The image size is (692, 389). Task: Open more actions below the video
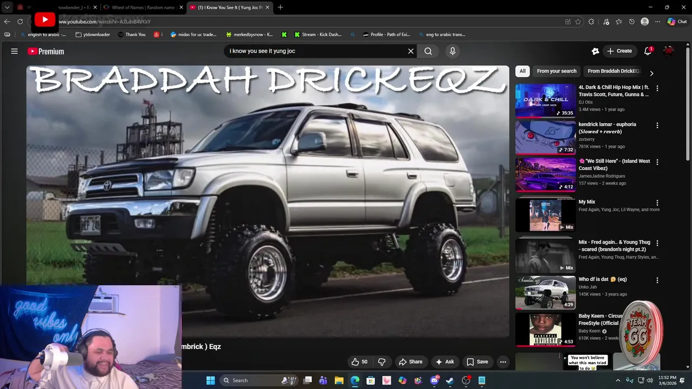click(503, 362)
